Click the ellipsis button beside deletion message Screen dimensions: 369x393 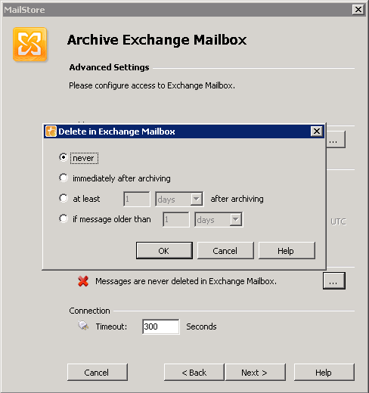(x=334, y=280)
